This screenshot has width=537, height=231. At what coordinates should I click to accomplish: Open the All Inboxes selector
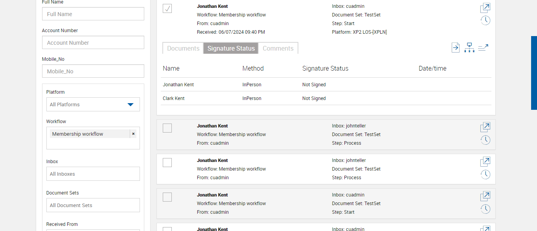(93, 174)
